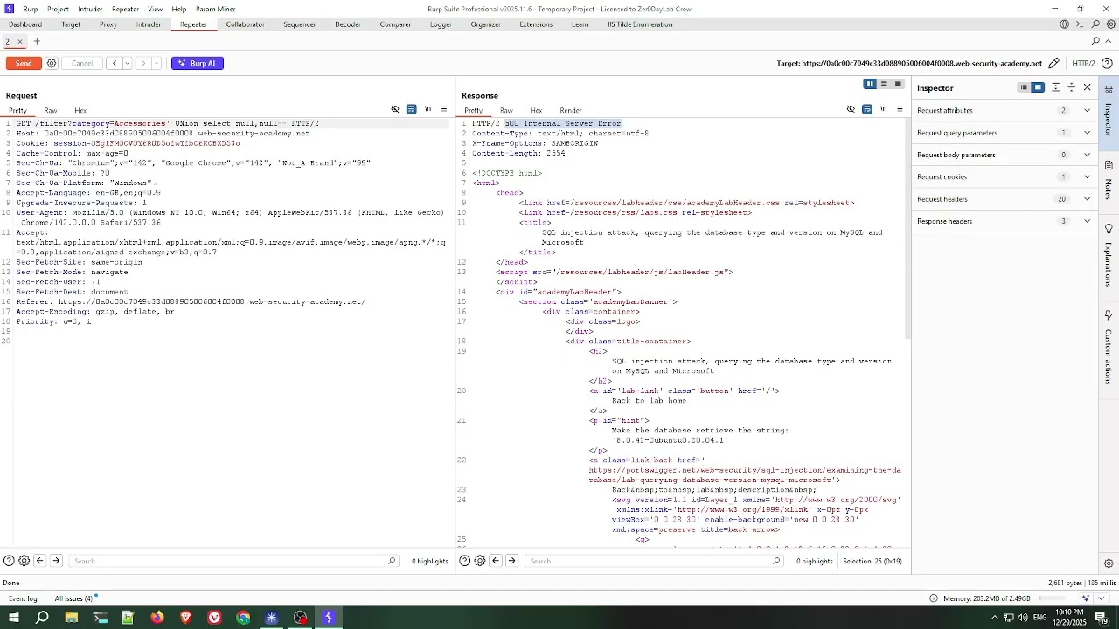Open response editor hamburger menu

900,109
